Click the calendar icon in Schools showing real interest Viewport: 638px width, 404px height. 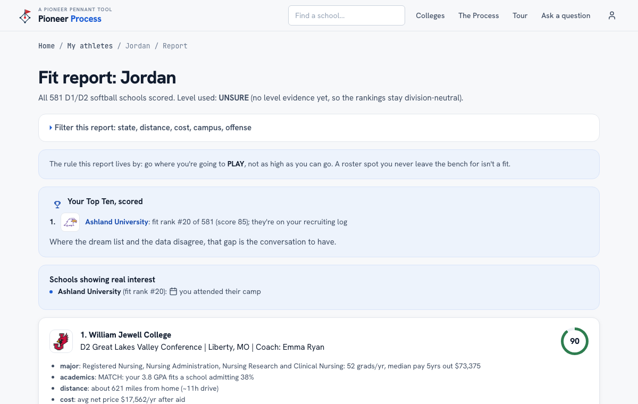(173, 291)
